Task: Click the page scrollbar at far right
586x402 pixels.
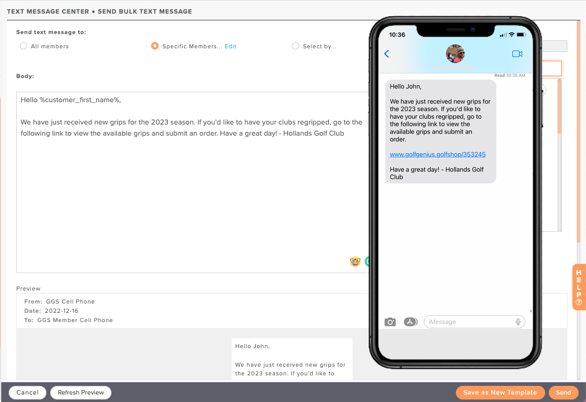Action: 579,131
